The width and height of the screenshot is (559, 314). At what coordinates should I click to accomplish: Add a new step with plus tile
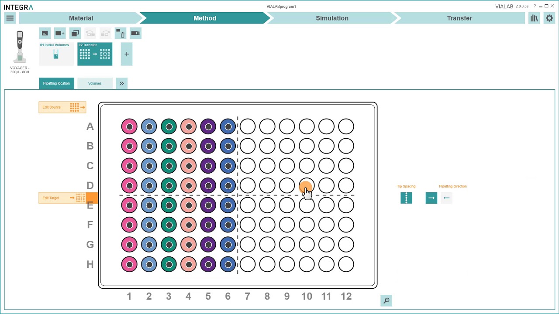click(x=127, y=54)
